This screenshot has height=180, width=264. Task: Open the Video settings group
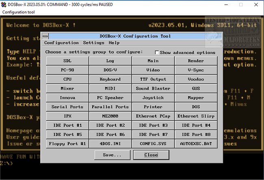(x=153, y=70)
